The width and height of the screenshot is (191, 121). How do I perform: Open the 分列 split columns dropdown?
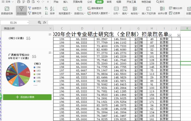click(116, 13)
